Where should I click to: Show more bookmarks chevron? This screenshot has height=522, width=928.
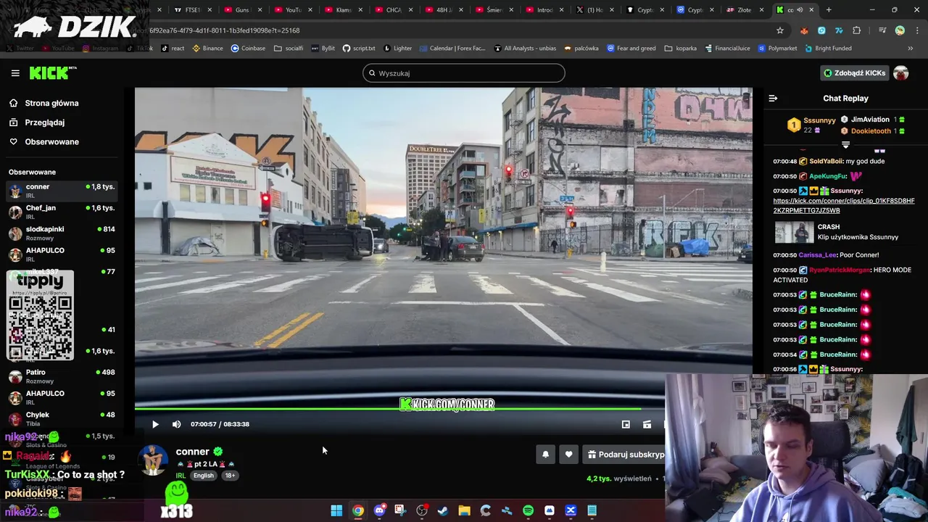click(911, 49)
